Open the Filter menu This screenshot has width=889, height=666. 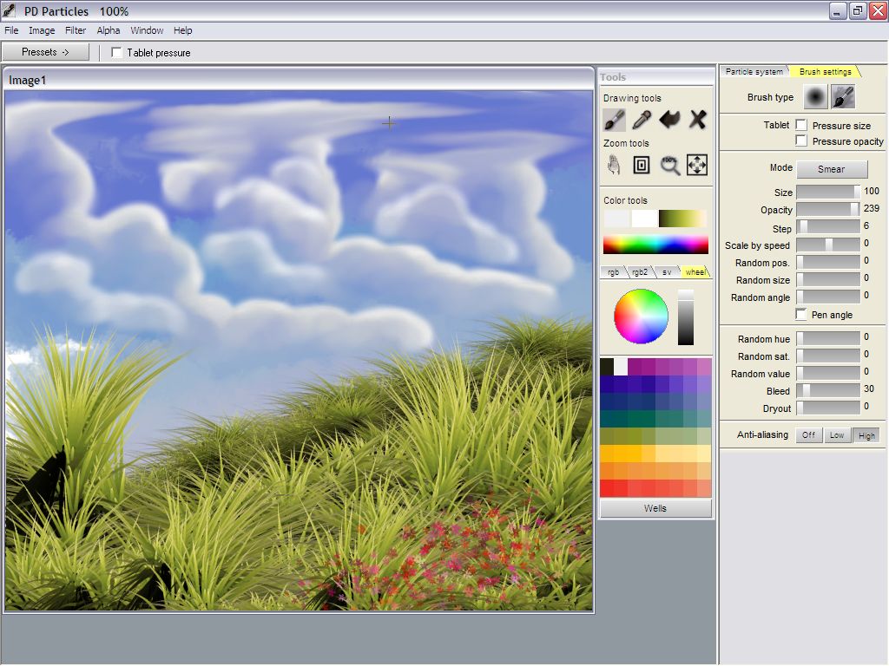coord(76,30)
